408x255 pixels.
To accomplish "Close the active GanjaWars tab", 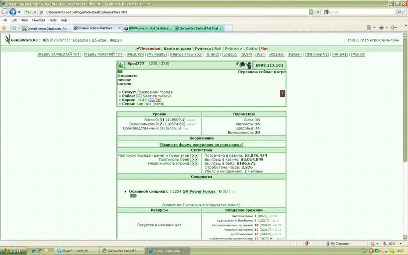I will [x=119, y=28].
